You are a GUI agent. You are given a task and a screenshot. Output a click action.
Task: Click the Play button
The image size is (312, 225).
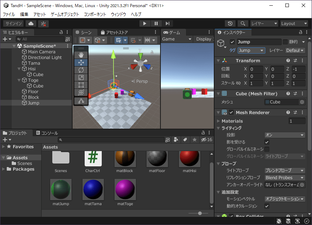pyautogui.click(x=145, y=23)
